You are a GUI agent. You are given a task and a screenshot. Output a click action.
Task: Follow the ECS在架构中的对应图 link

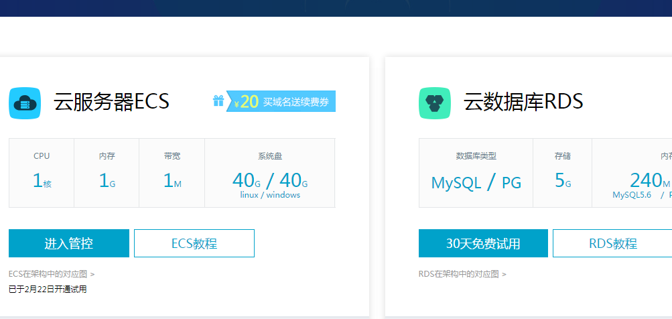(52, 274)
